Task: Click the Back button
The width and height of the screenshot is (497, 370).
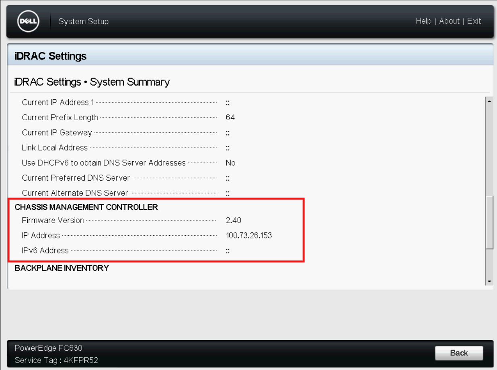Action: [460, 353]
